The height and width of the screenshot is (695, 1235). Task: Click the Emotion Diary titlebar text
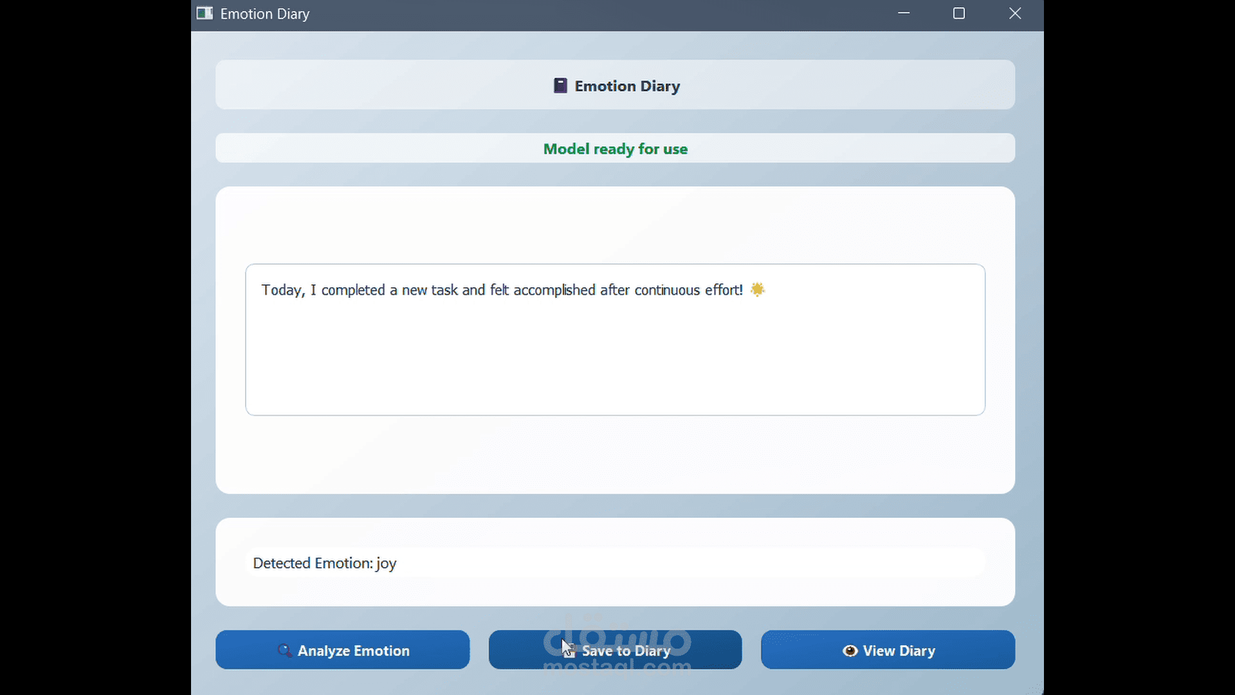pos(264,14)
